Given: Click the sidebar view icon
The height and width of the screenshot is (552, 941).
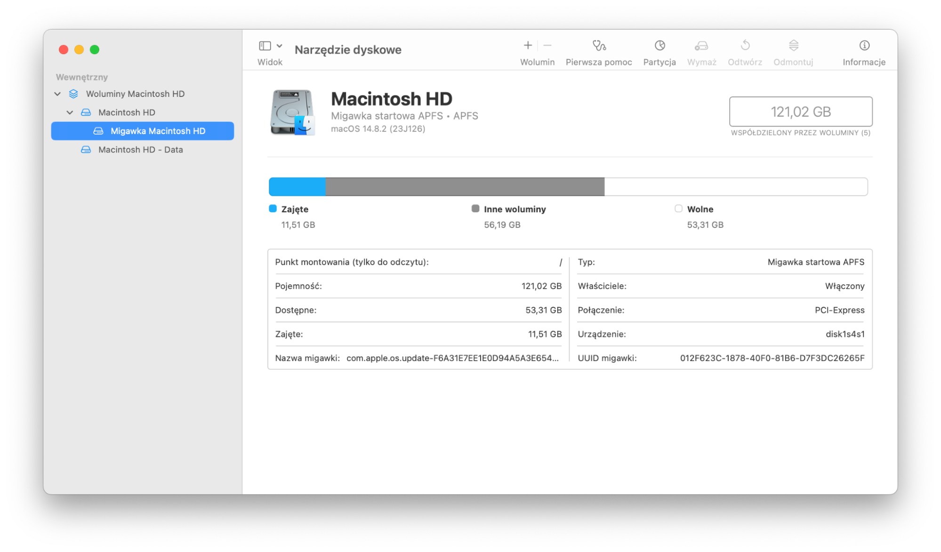Looking at the screenshot, I should click(265, 46).
